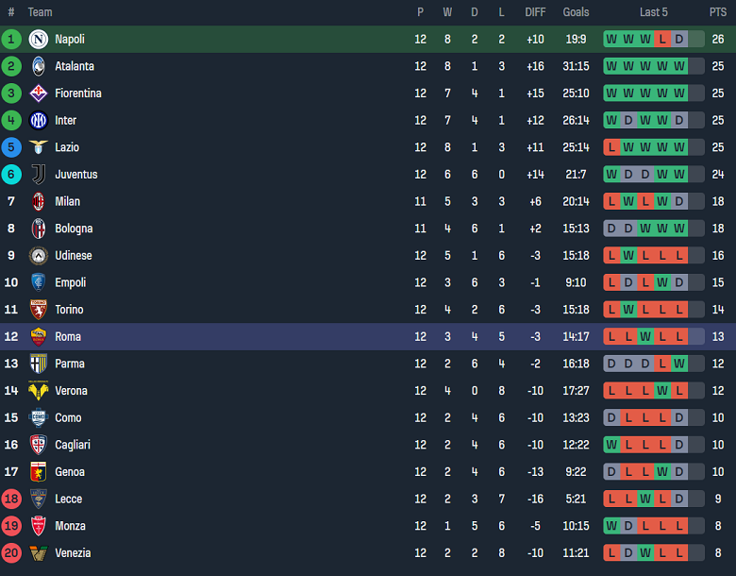Click the Last 5 column header
Image resolution: width=736 pixels, height=576 pixels.
tap(653, 12)
